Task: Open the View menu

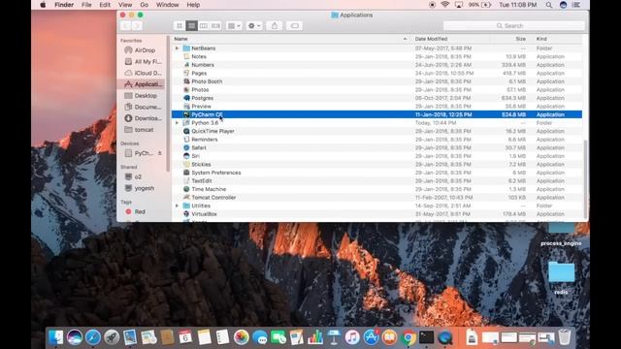Action: point(125,5)
